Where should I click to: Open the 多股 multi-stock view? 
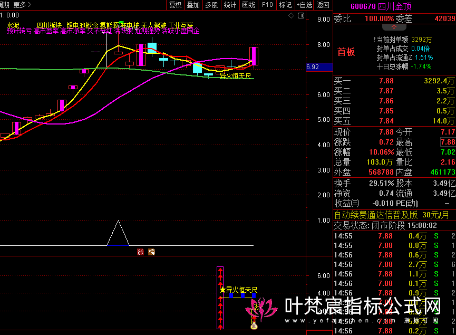[x=211, y=5]
